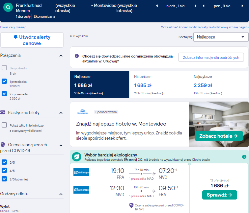
Task: Click the purple info icon about Urugwaj restrictions
Action: (77, 56)
